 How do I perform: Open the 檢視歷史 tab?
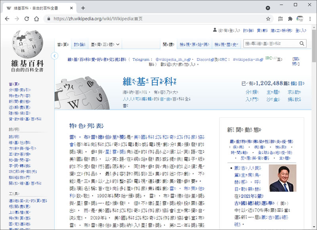click(x=226, y=44)
